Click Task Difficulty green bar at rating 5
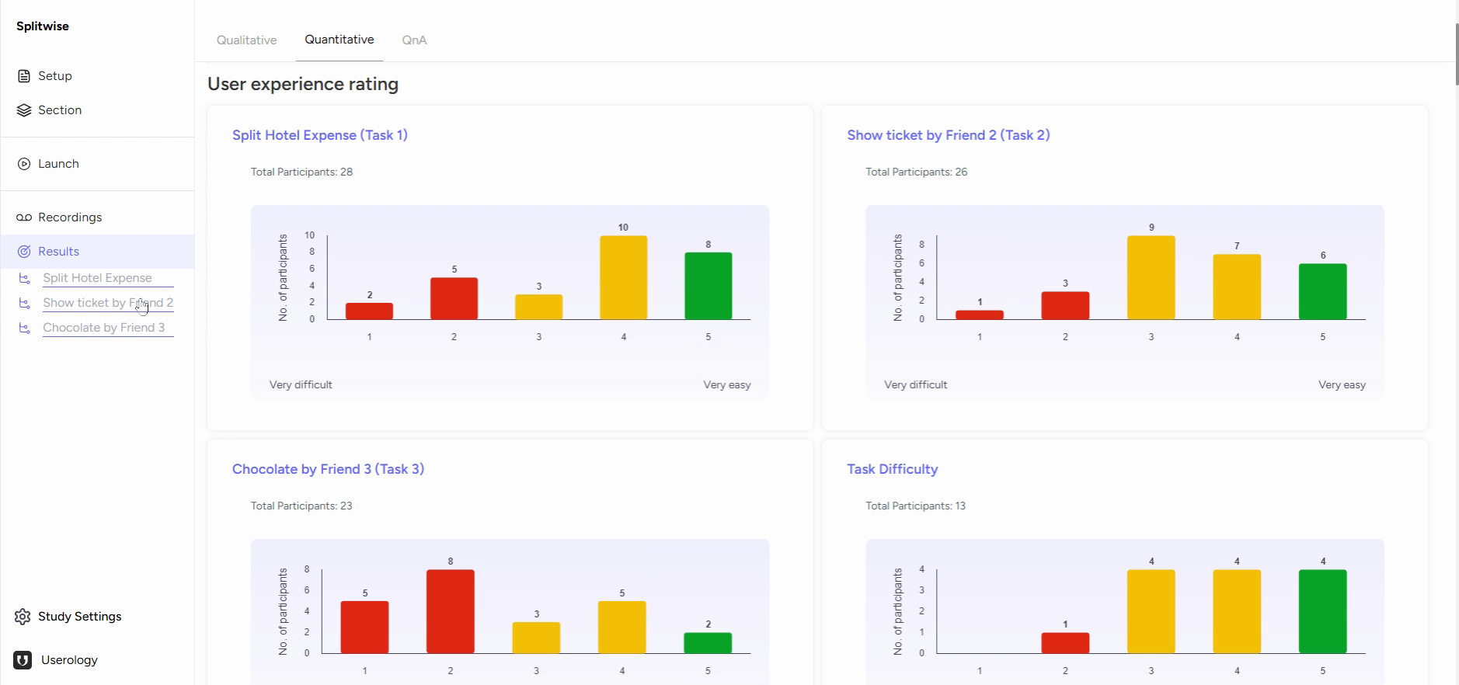The width and height of the screenshot is (1459, 685). [x=1322, y=611]
